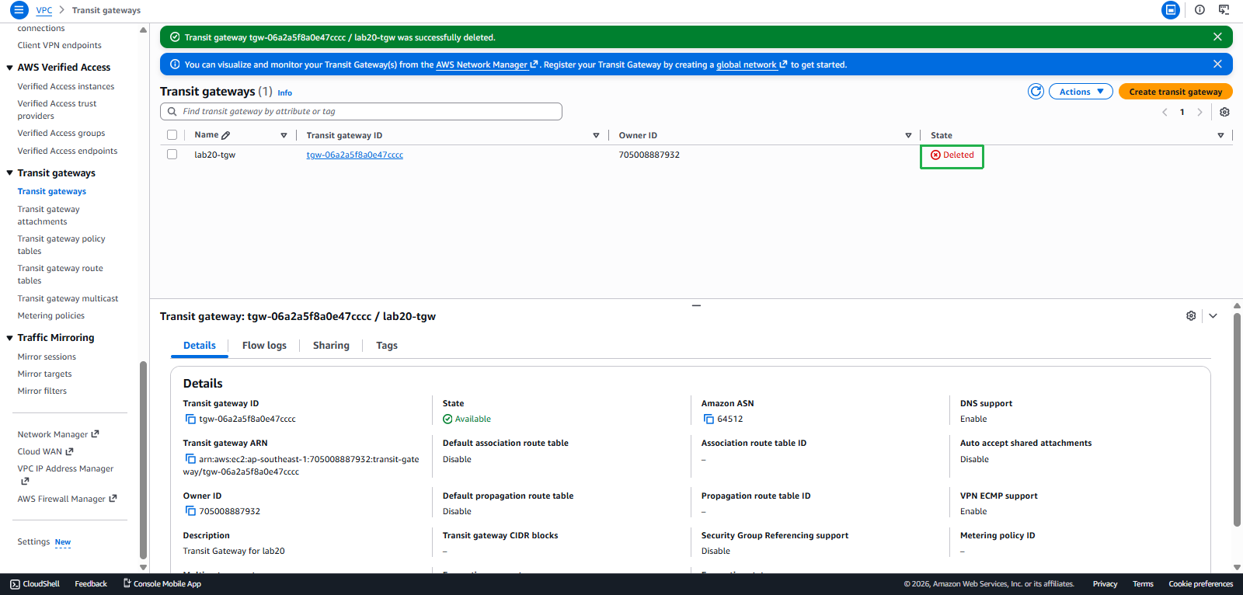Click Create transit gateway button

tap(1175, 92)
